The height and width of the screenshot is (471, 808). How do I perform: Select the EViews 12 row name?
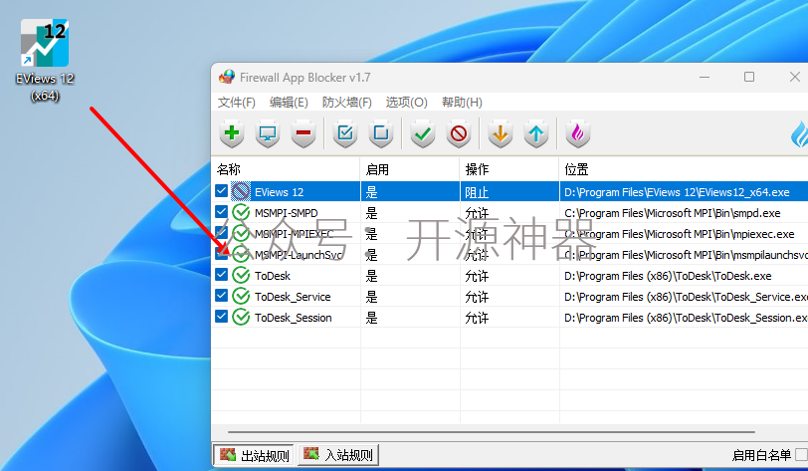279,192
